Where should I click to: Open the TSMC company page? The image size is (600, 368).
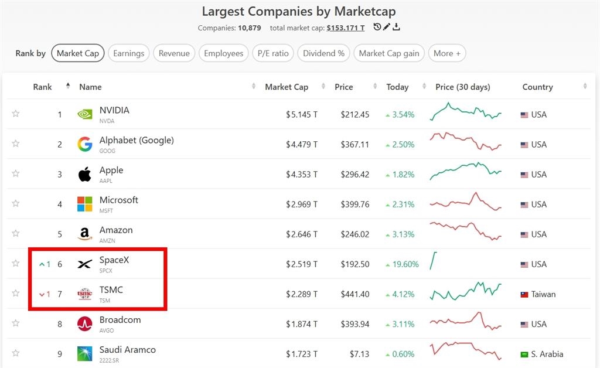(111, 290)
